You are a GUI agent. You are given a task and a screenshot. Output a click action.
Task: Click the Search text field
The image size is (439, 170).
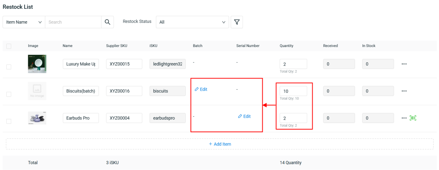pos(73,22)
